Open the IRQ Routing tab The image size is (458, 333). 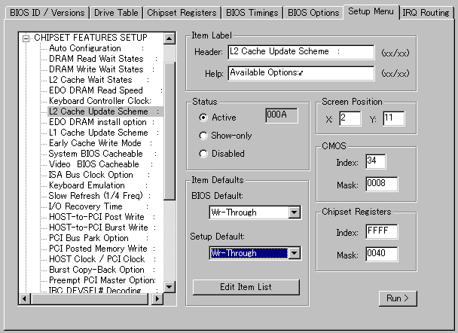(x=426, y=13)
